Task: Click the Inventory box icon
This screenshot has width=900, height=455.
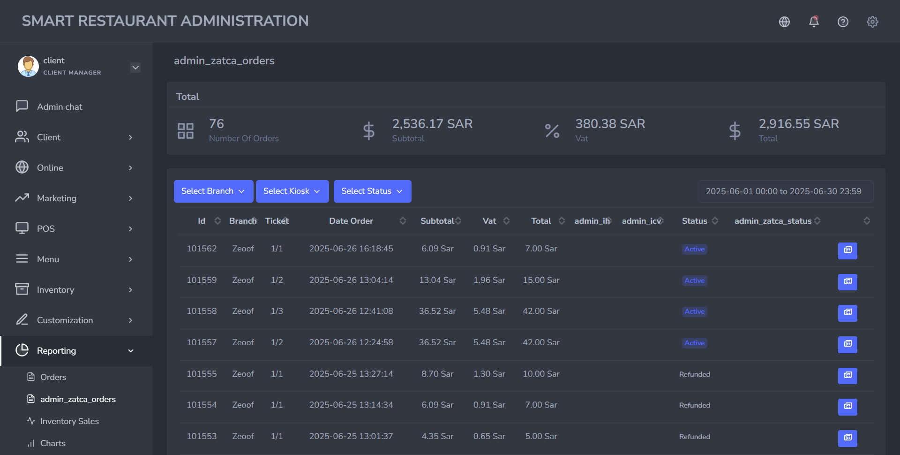Action: click(x=22, y=289)
